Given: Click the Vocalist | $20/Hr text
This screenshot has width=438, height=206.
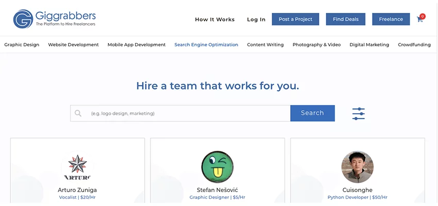Looking at the screenshot, I should [77, 197].
